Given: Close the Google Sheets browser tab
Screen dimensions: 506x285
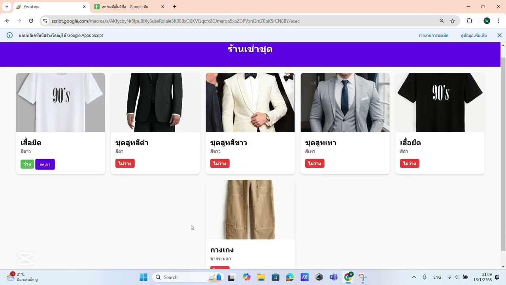Looking at the screenshot, I should click(162, 7).
